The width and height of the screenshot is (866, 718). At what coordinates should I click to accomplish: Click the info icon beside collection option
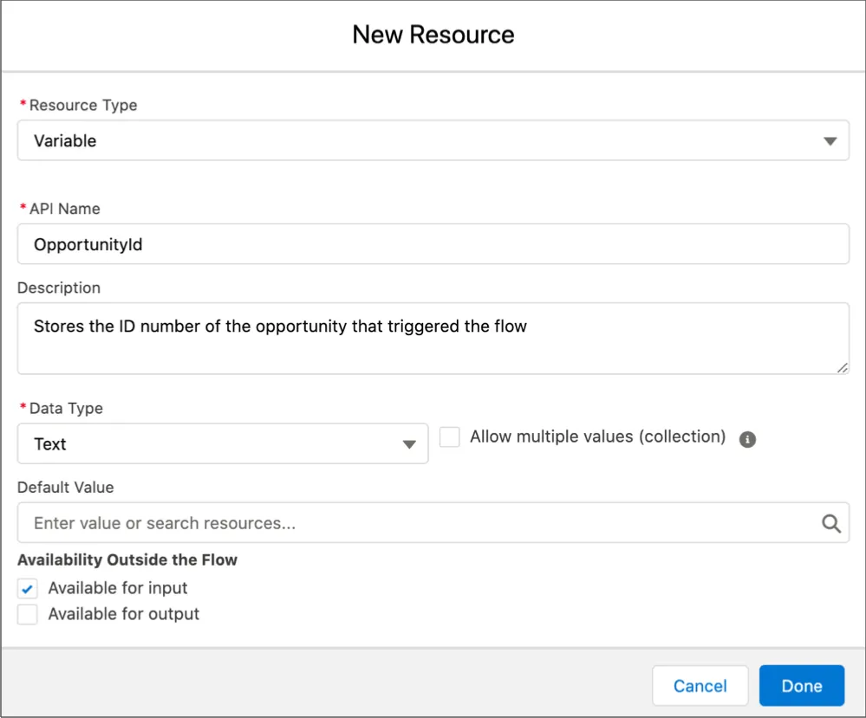pyautogui.click(x=747, y=439)
